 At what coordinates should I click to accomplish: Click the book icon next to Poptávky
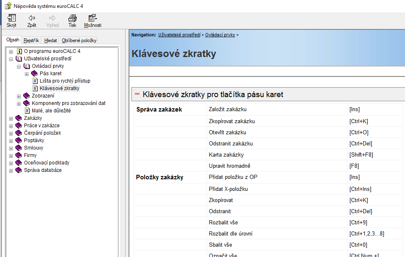pyautogui.click(x=19, y=140)
